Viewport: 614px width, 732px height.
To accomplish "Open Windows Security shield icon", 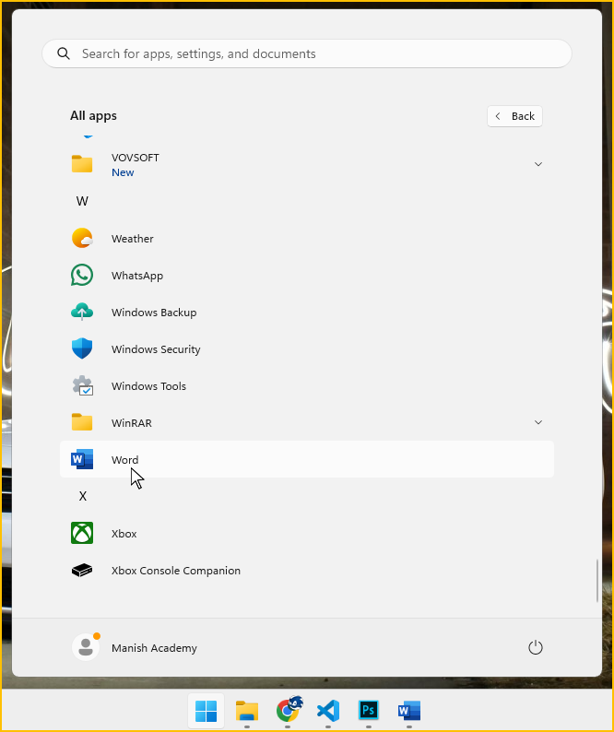I will (x=82, y=349).
